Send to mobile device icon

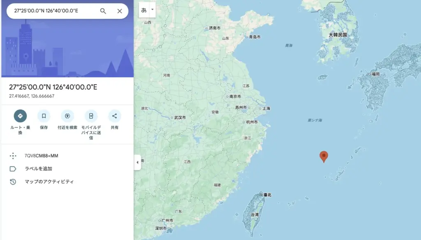(91, 116)
